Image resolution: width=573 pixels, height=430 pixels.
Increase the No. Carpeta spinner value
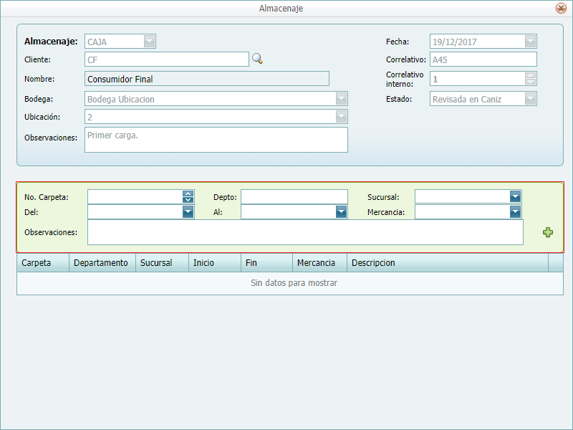coord(188,193)
